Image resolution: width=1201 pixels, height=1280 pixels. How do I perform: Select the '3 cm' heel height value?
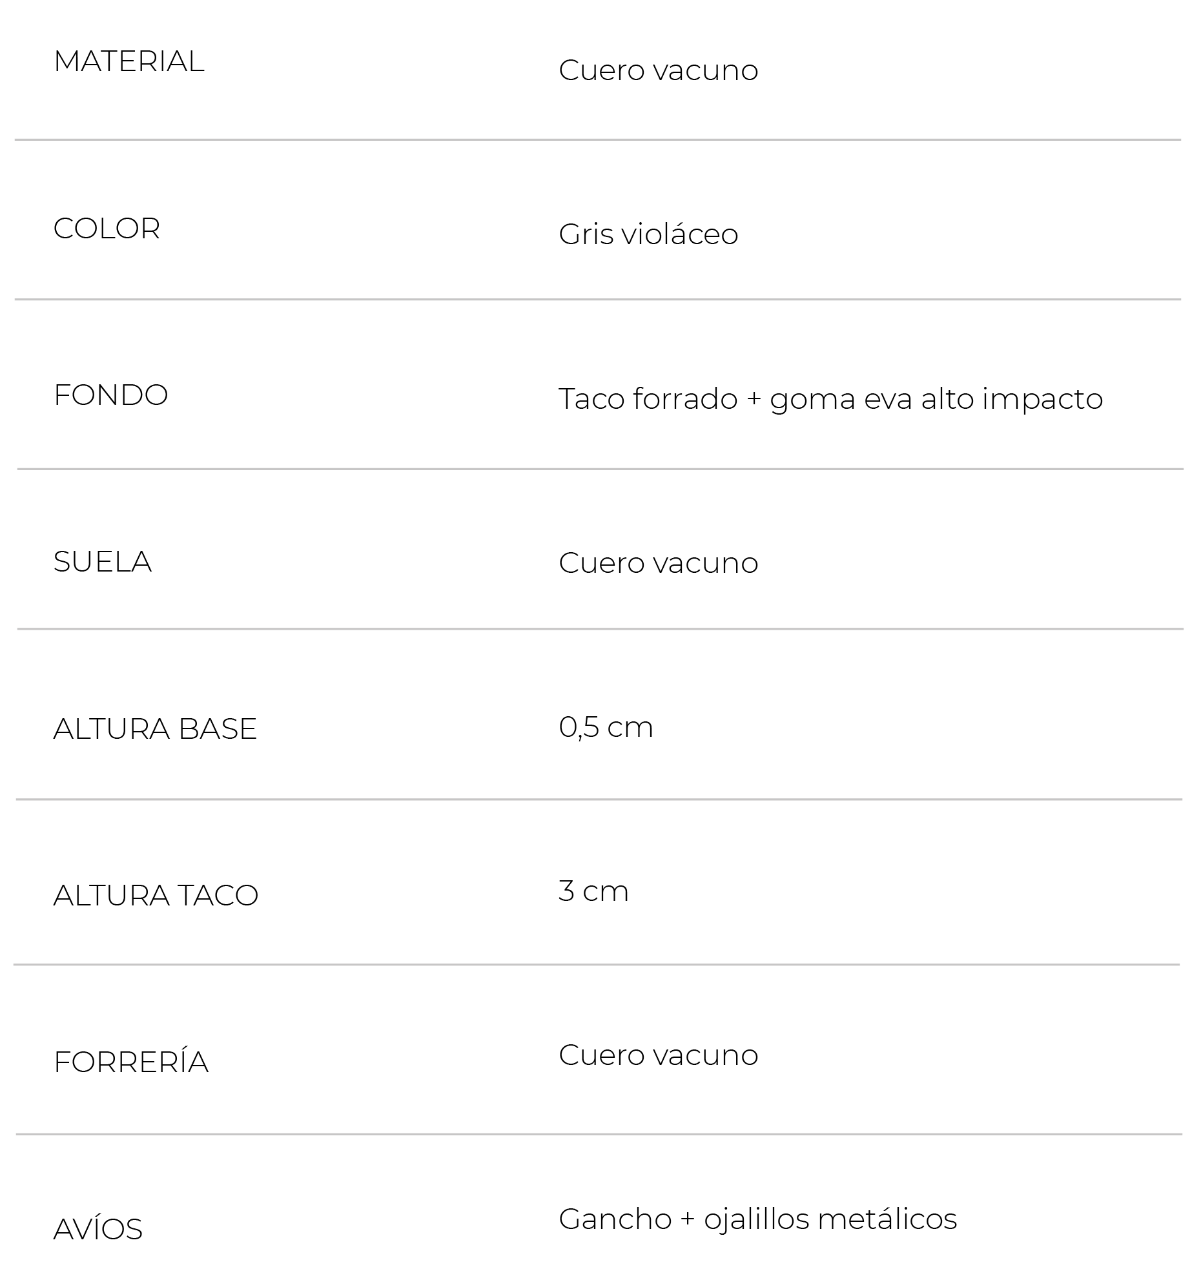tap(593, 891)
